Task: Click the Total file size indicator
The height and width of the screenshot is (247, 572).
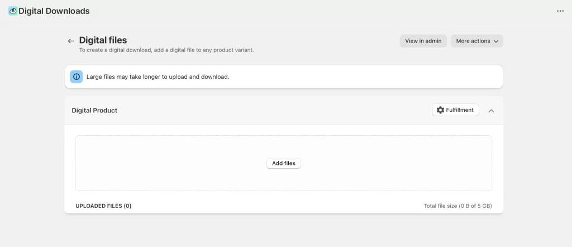Action: click(x=457, y=206)
